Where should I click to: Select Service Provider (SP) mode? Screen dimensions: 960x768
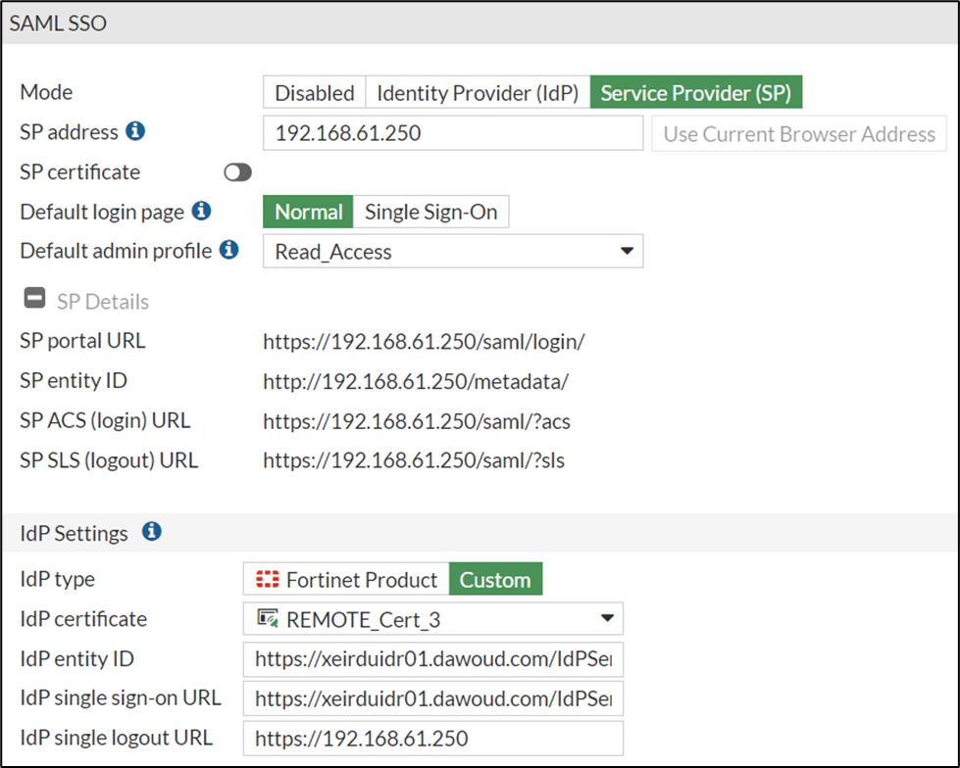click(695, 93)
